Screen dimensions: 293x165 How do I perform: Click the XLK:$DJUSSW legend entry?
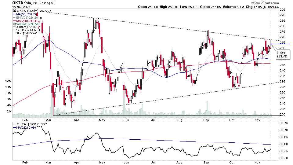click(x=26, y=33)
